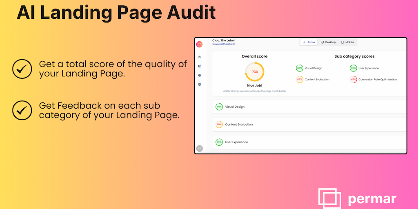418x209 pixels.
Task: Switch to the Desktop tab
Action: [x=328, y=42]
